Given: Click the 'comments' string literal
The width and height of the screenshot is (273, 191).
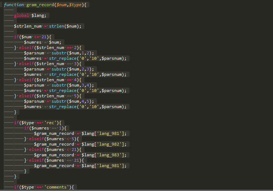Looking at the screenshot, I should pyautogui.click(x=58, y=187).
